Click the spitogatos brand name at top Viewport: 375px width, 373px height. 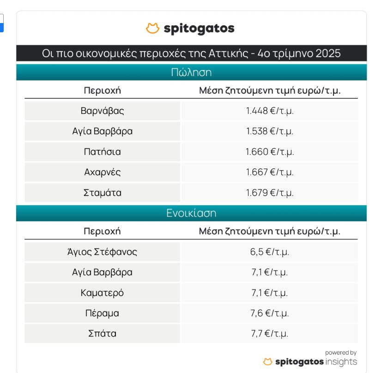[x=199, y=29]
